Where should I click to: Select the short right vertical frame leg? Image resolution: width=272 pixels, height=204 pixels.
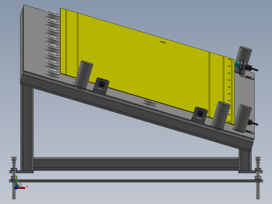(245, 160)
